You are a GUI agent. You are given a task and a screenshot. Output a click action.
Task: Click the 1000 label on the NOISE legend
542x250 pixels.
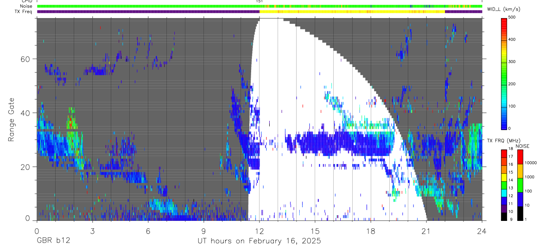(530, 177)
